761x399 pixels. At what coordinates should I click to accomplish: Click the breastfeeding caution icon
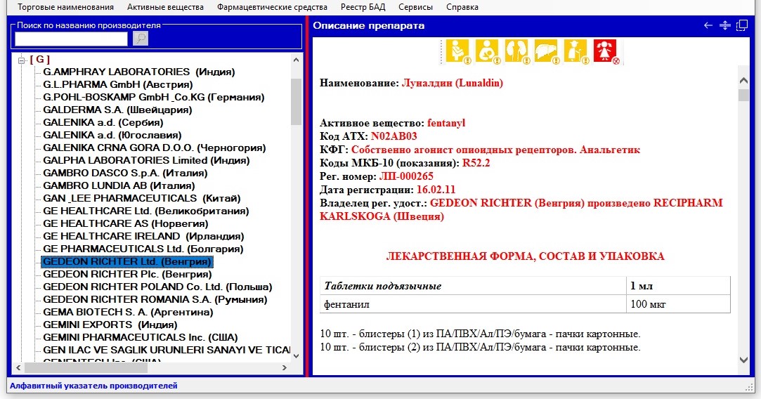tap(487, 51)
